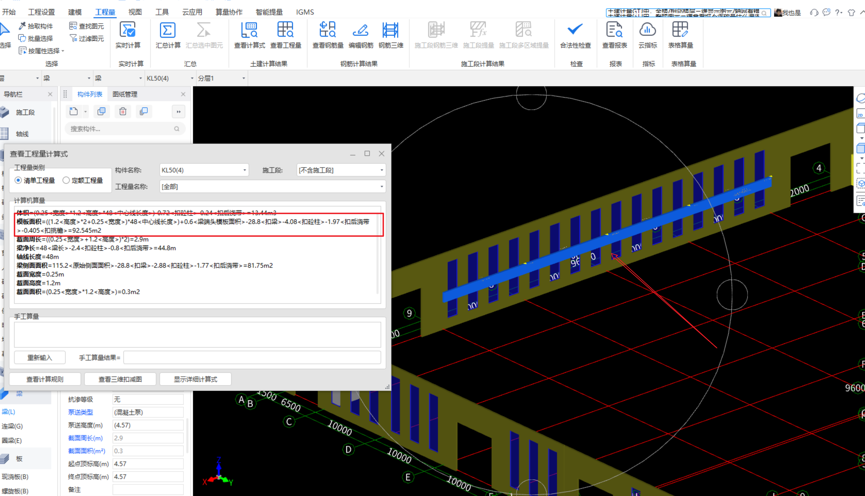Click 汇总选中图元 icon

[204, 35]
